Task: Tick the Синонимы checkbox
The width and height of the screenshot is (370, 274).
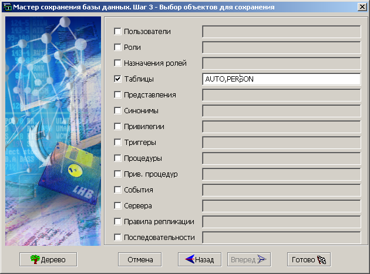Action: (117, 110)
